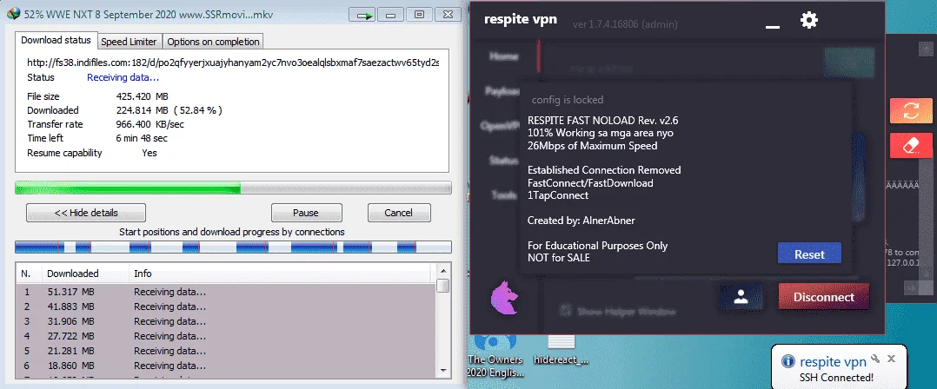Click the connections progress segment bar
Viewport: 937px width, 389px height.
click(x=233, y=247)
